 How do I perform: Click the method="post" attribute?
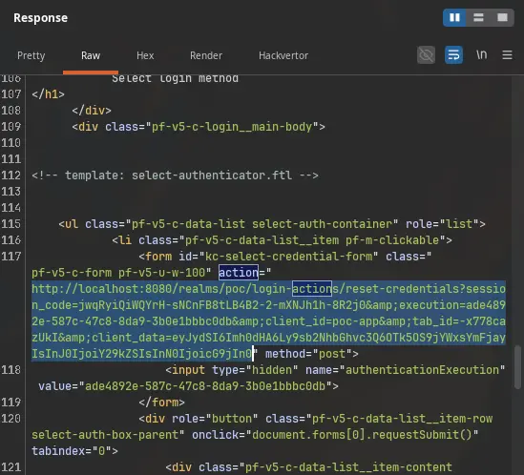pos(308,354)
